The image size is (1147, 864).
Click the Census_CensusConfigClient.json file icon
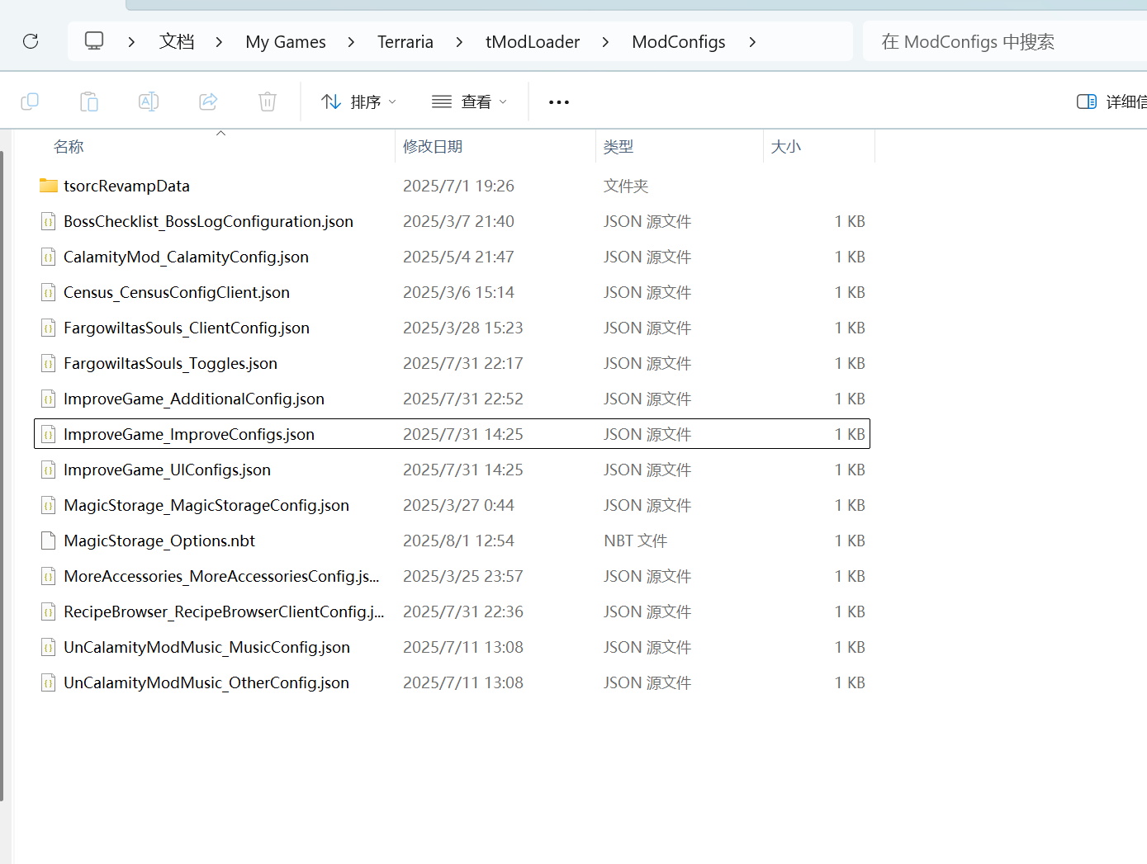tap(49, 292)
